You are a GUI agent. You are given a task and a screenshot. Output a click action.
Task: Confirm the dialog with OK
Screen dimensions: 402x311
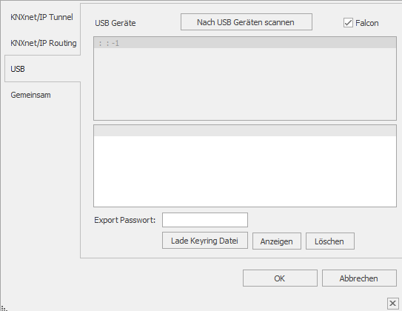coord(280,278)
